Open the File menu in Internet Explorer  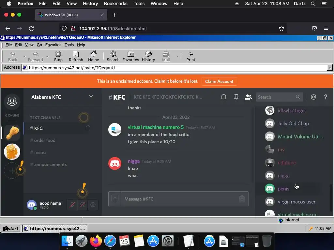8,45
